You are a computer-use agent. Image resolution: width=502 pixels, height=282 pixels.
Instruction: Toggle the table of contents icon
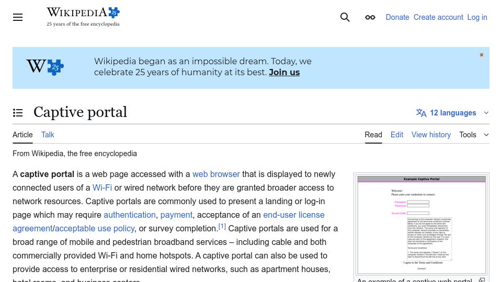pyautogui.click(x=18, y=113)
